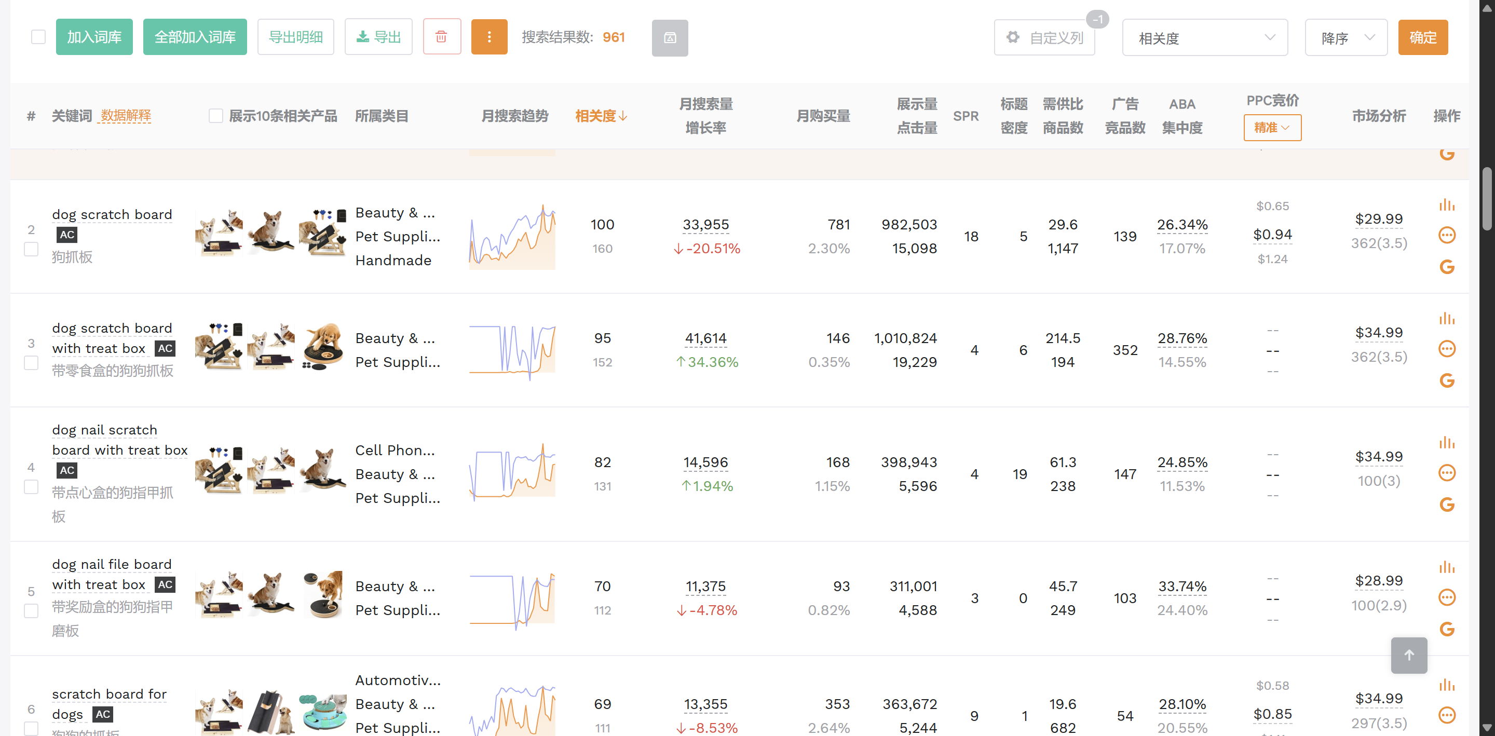Click vertical scrollbar thumb
1495x736 pixels.
click(1487, 199)
